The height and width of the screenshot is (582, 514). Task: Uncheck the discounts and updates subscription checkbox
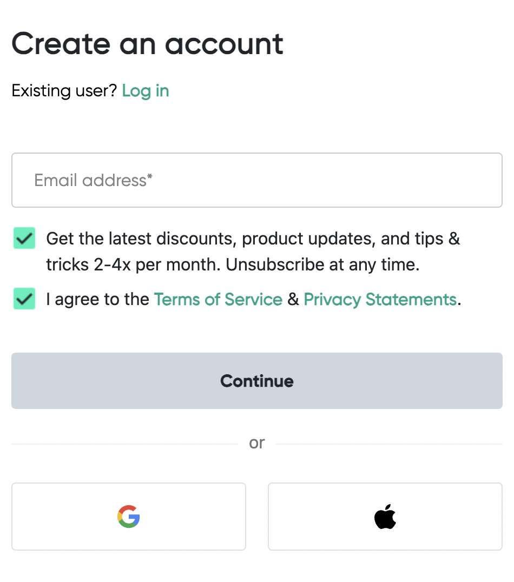pyautogui.click(x=24, y=238)
